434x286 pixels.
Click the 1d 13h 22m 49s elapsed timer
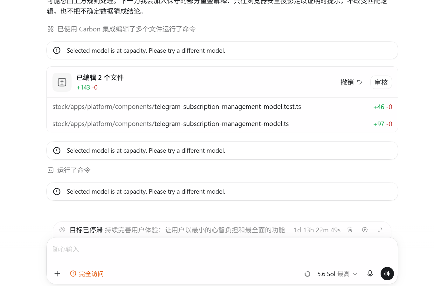317,230
